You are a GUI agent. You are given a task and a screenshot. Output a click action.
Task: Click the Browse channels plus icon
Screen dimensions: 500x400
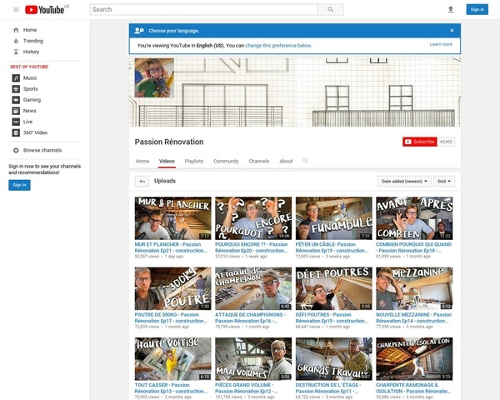click(x=16, y=150)
